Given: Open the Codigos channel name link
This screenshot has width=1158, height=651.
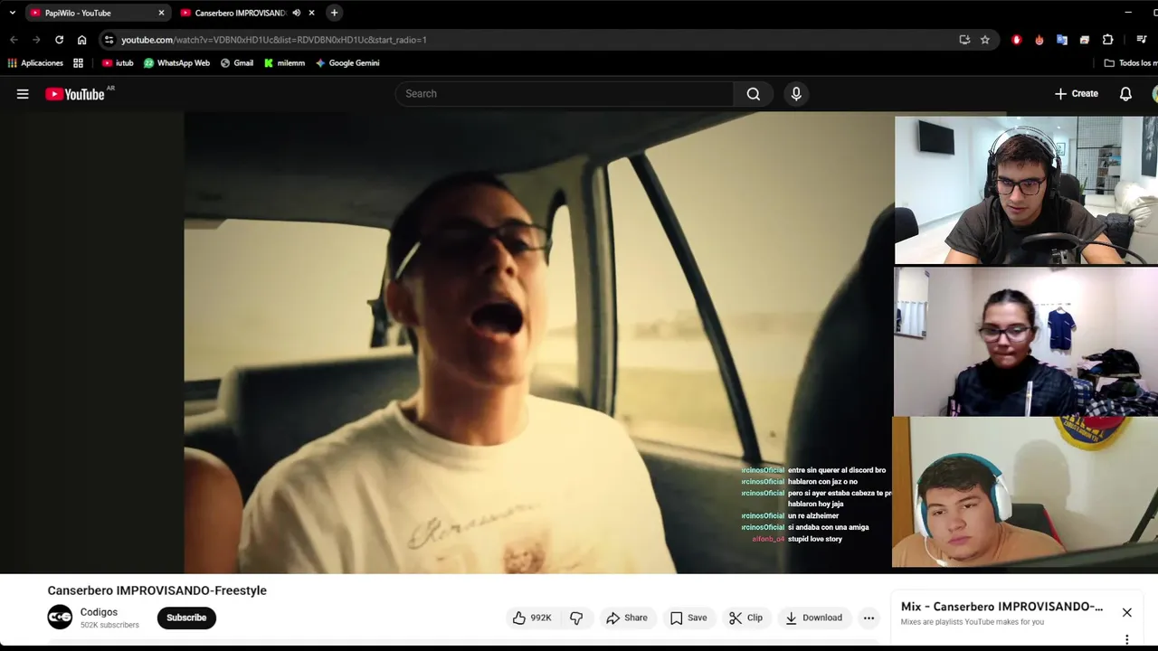Looking at the screenshot, I should coord(99,612).
